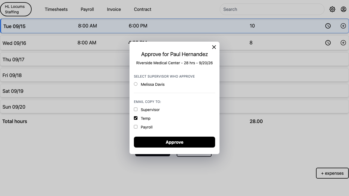The image size is (349, 196).
Task: Focus the Search input field
Action: point(272,9)
